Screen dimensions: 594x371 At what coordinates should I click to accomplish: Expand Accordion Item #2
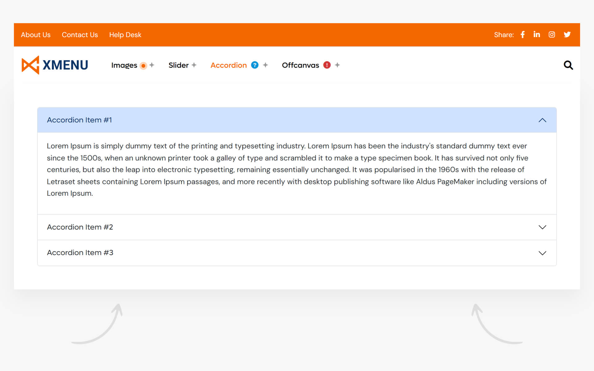[542, 227]
